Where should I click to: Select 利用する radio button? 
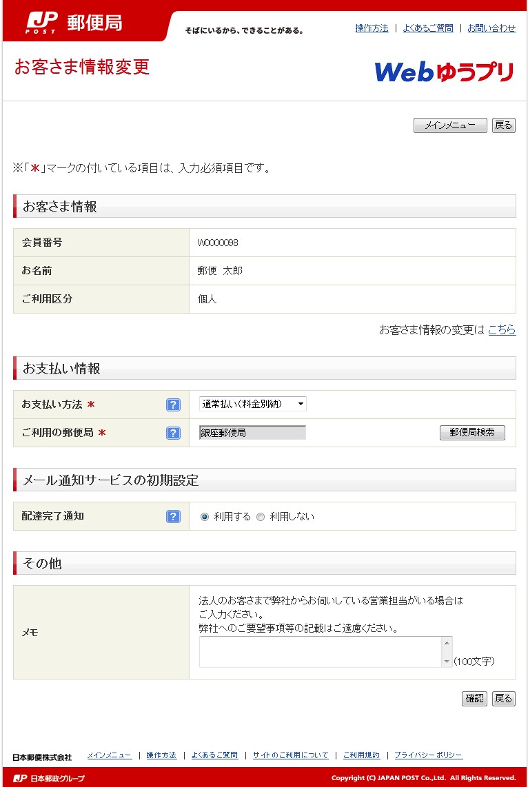[x=204, y=516]
